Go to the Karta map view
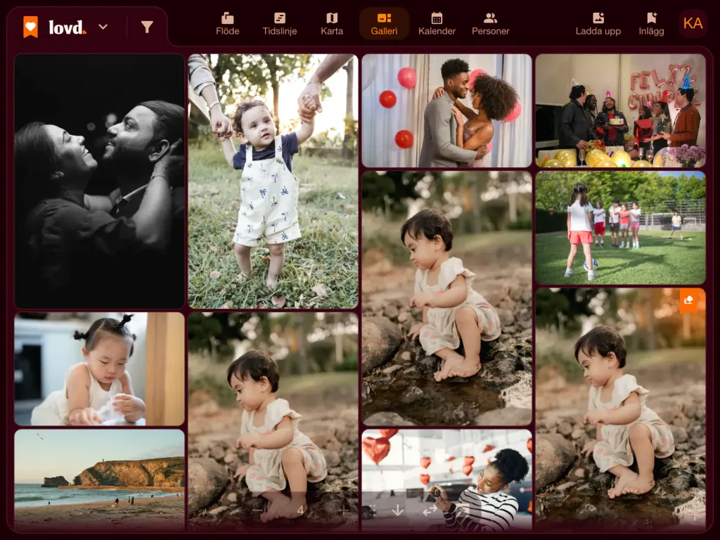The width and height of the screenshot is (720, 540). coord(332,24)
